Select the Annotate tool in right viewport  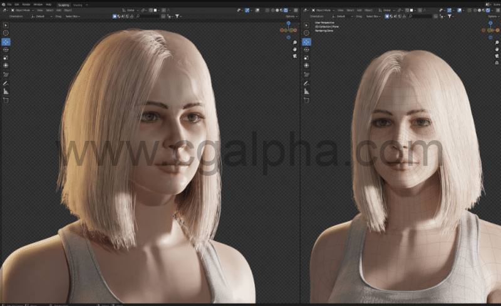[x=306, y=84]
